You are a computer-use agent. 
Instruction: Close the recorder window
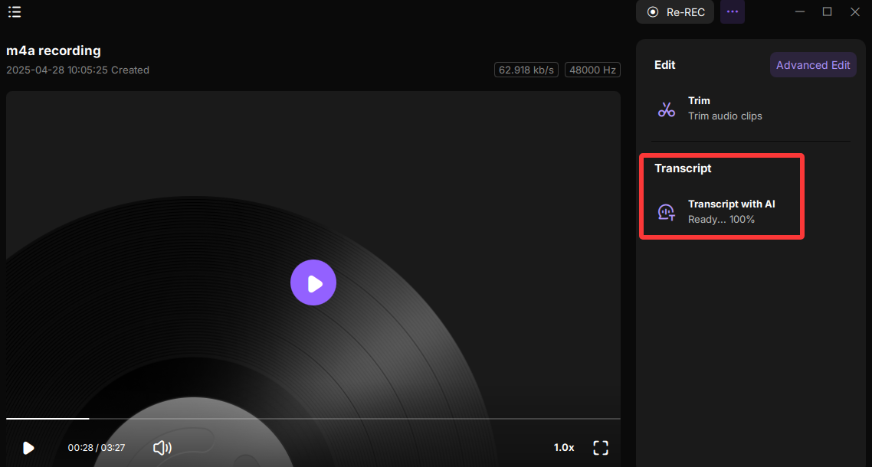[x=855, y=11]
